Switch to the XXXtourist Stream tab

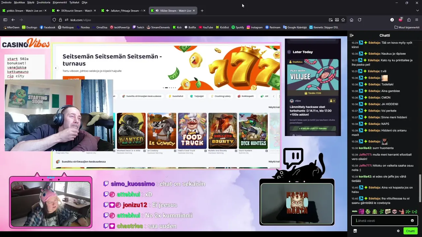point(74,11)
